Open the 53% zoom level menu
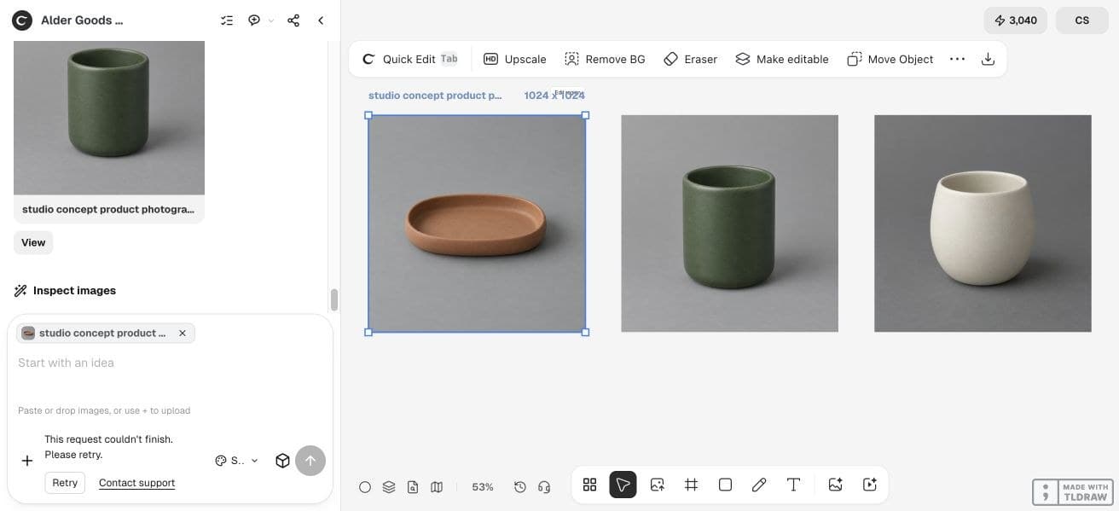Image resolution: width=1119 pixels, height=511 pixels. [x=483, y=486]
